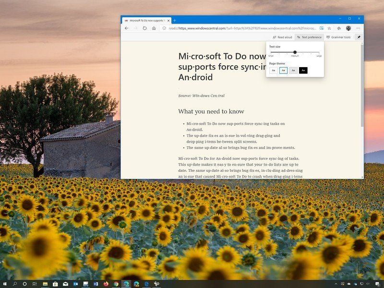This screenshot has width=384, height=288.
Task: Open Windows Search from the taskbar
Action: click(15, 284)
